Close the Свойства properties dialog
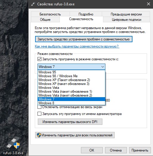The height and width of the screenshot is (156, 153). coord(149,4)
